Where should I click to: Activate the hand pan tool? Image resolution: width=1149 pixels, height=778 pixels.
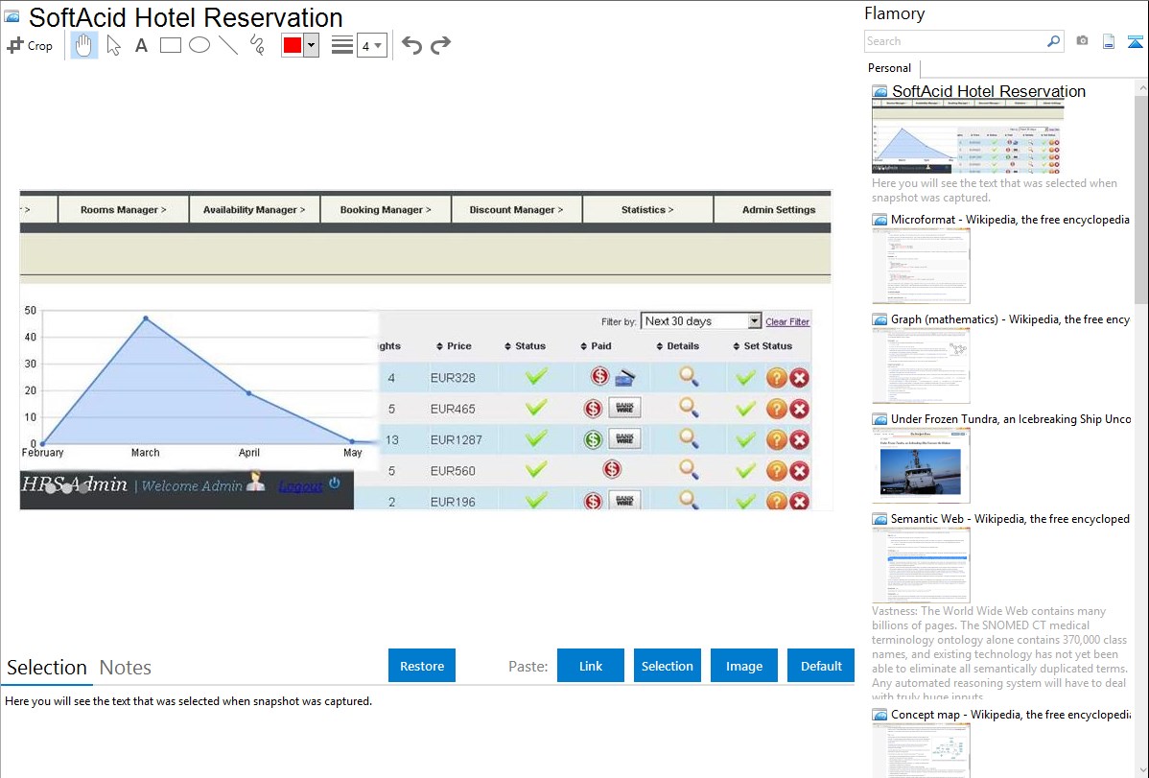pos(83,45)
